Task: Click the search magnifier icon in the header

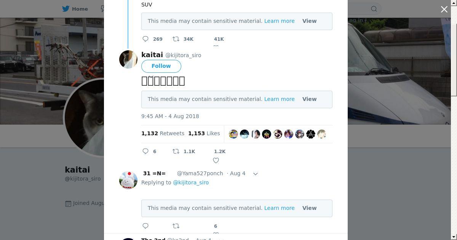Action: tap(374, 9)
